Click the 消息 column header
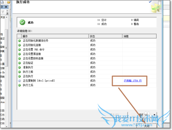This screenshot has height=130, width=172. click(x=139, y=36)
